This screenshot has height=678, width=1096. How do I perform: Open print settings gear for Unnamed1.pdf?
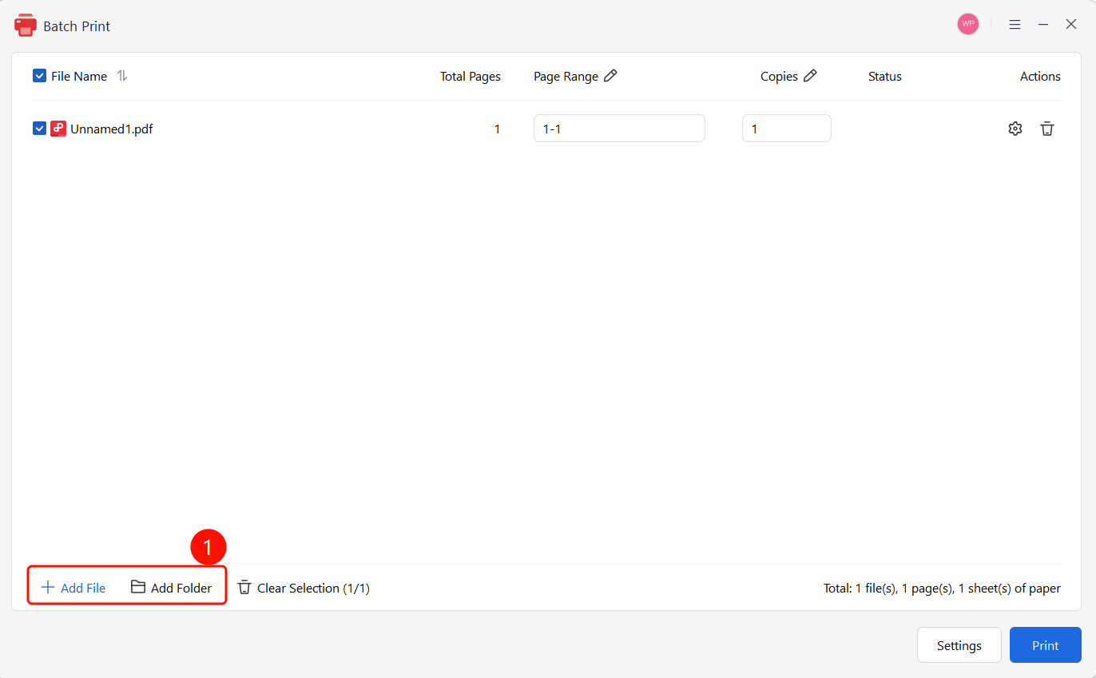click(1015, 129)
